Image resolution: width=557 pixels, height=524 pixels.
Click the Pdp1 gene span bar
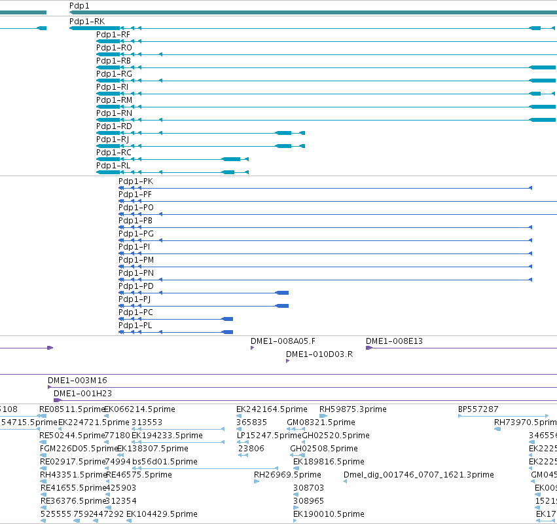tap(313, 12)
